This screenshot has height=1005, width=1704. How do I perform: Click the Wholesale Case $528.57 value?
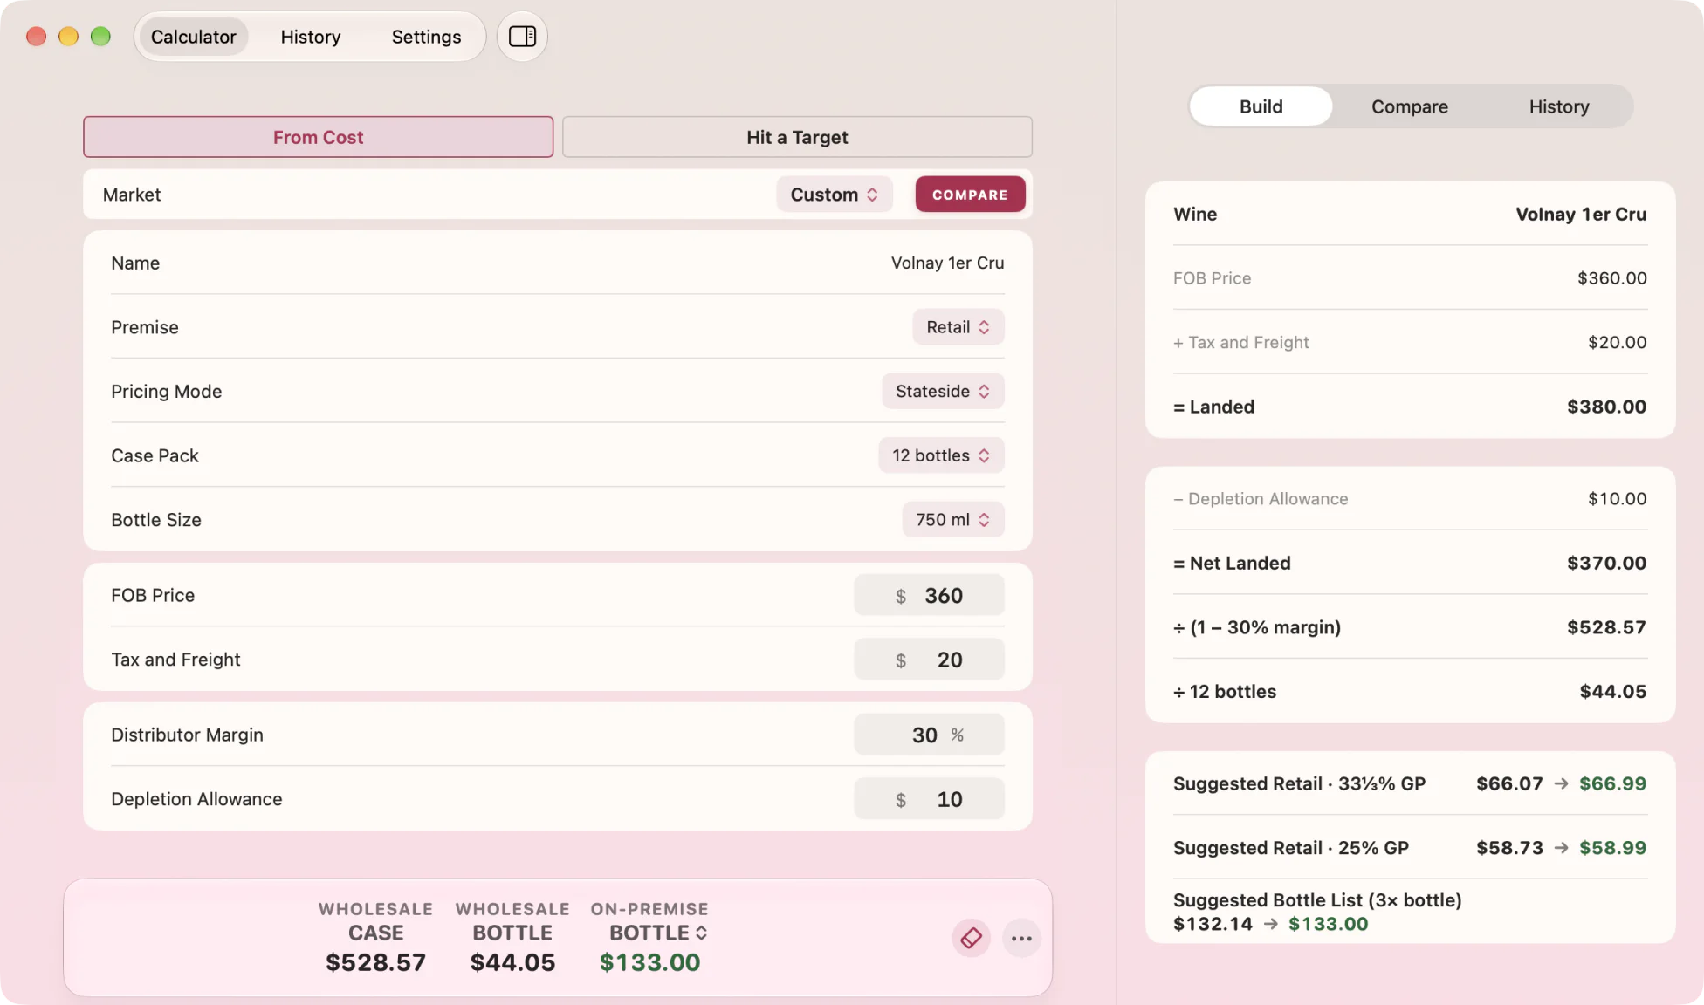[375, 962]
